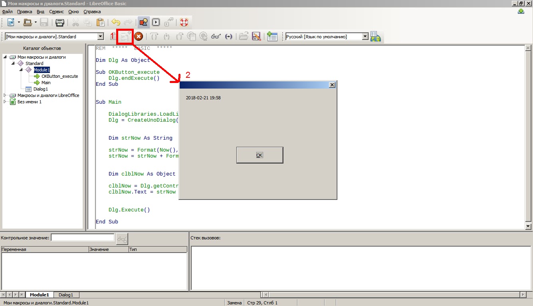This screenshot has width=533, height=306.
Task: Close the macro dialog window
Action: 332,85
